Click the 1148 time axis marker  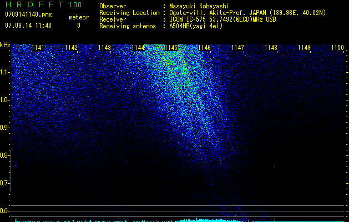(271, 48)
